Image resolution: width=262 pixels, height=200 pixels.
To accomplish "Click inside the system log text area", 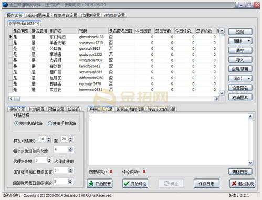I will (168, 140).
